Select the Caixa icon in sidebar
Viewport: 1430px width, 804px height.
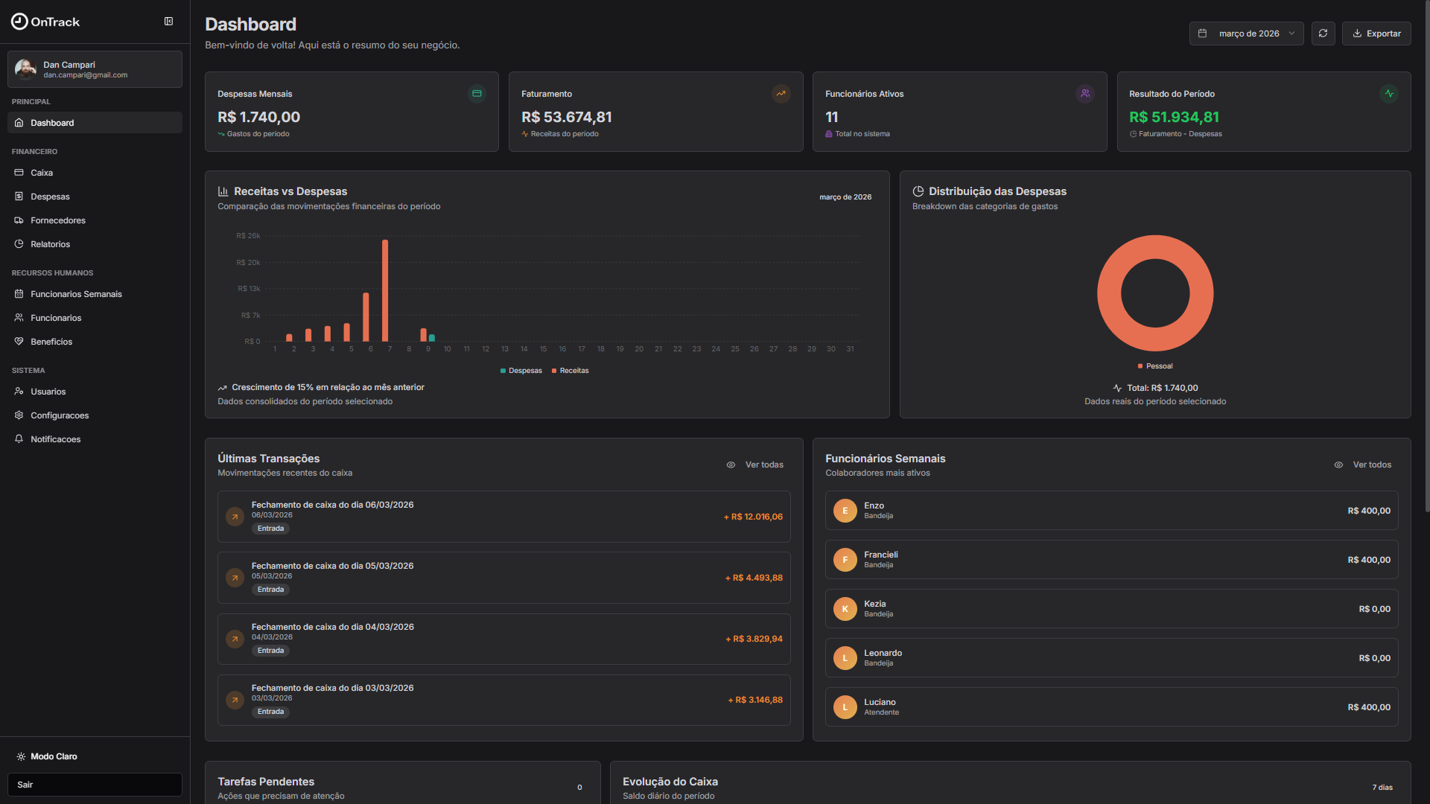pos(19,173)
